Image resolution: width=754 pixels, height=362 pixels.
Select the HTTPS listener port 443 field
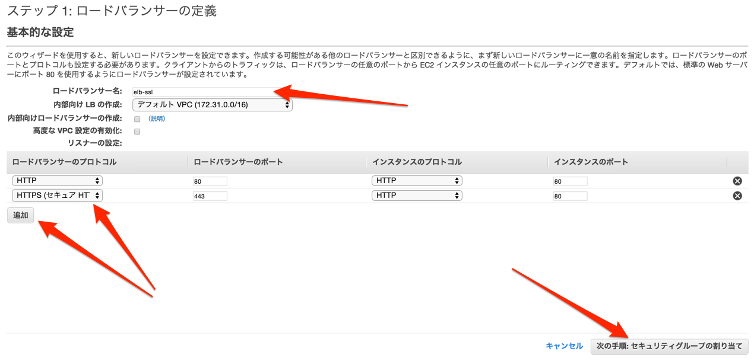pyautogui.click(x=209, y=196)
